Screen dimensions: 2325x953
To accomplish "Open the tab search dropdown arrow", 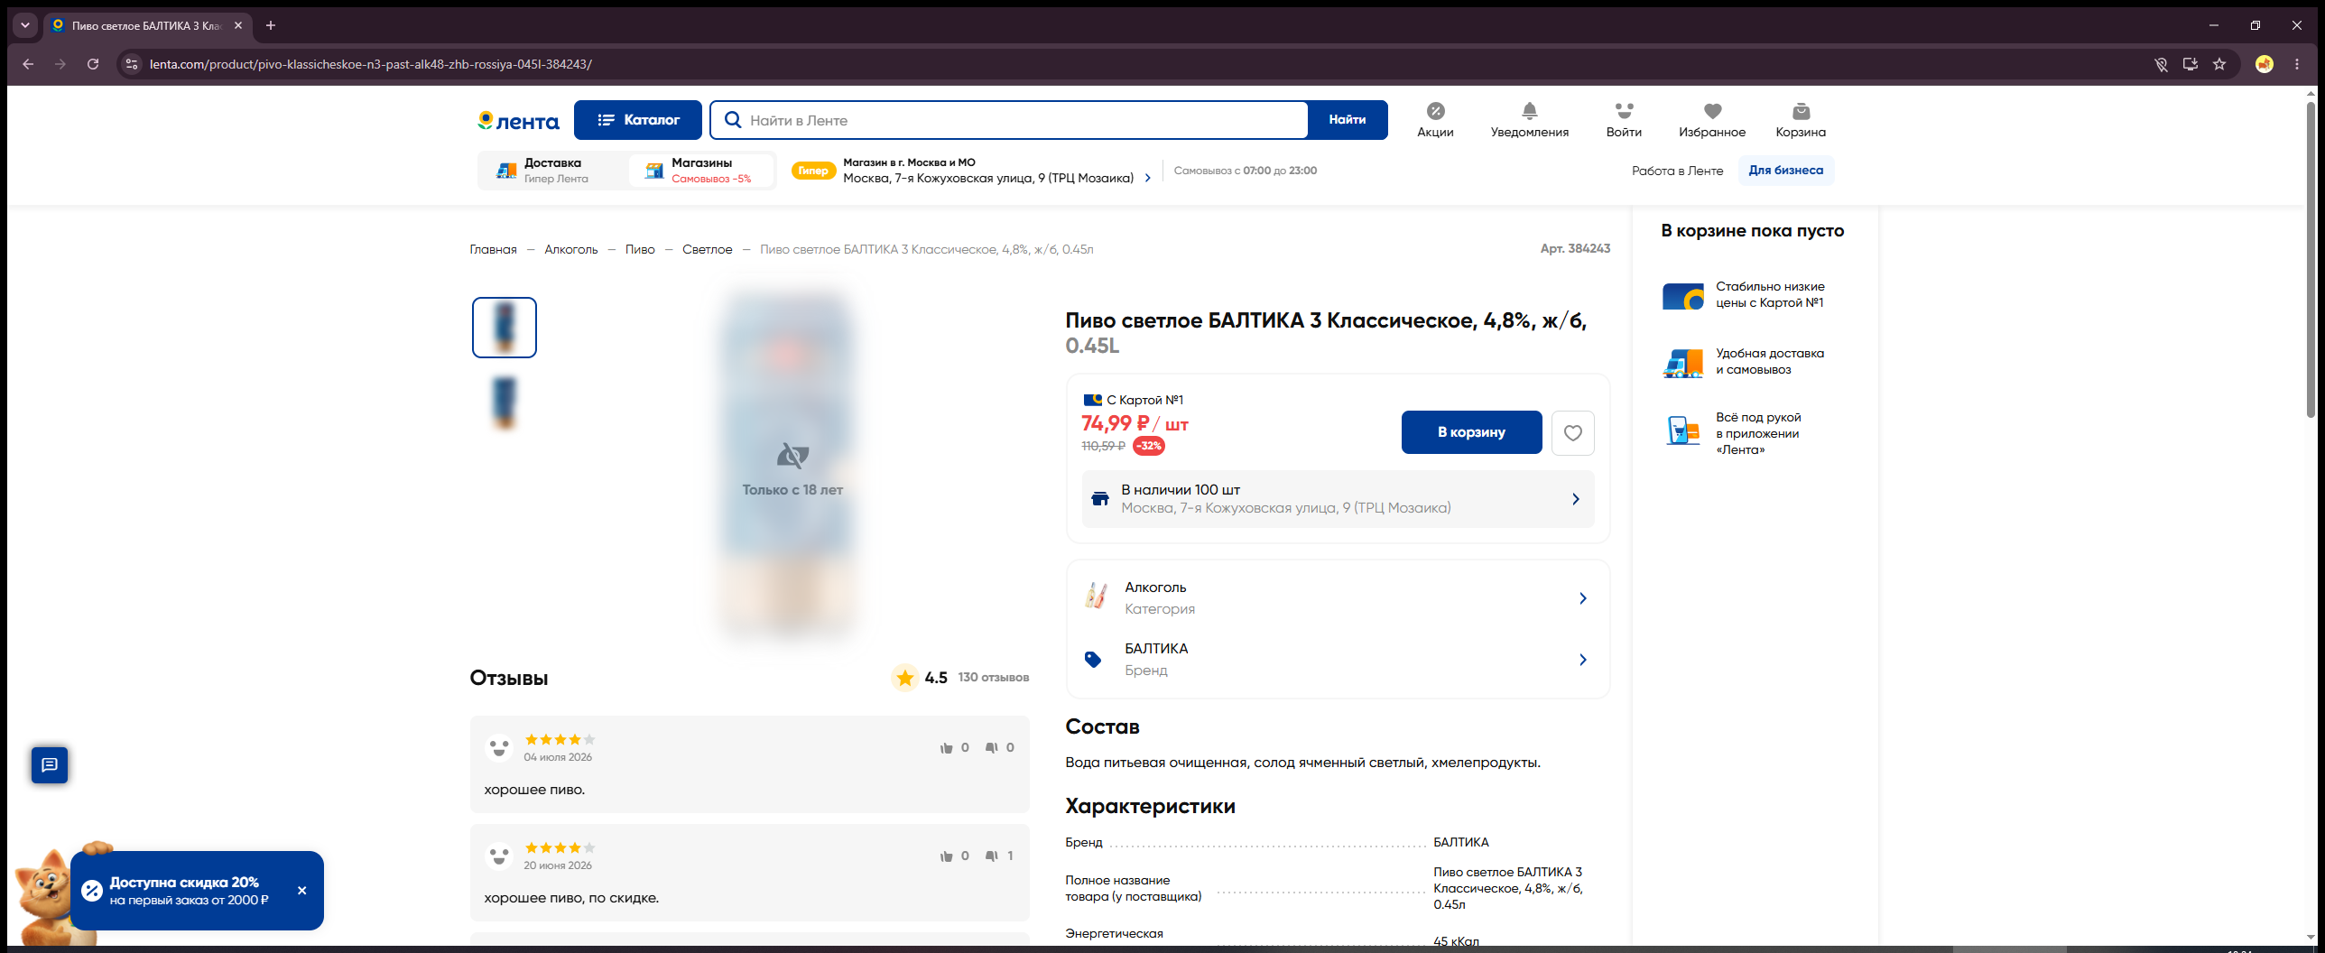I will click(25, 25).
